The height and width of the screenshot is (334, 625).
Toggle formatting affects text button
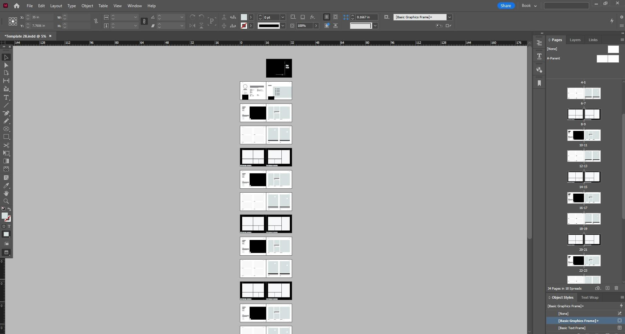pyautogui.click(x=9, y=226)
